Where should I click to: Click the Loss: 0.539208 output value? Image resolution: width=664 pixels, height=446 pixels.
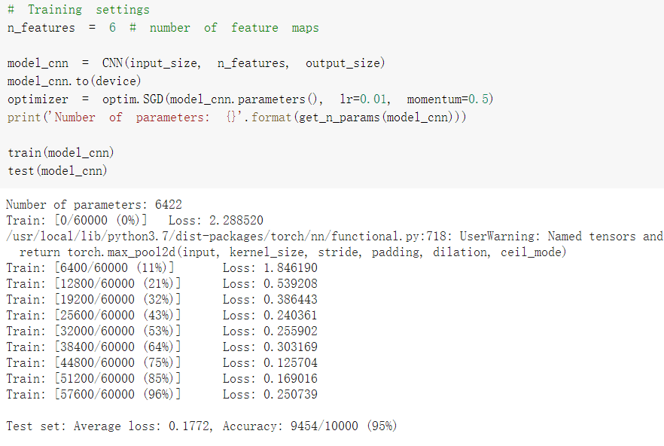[270, 284]
